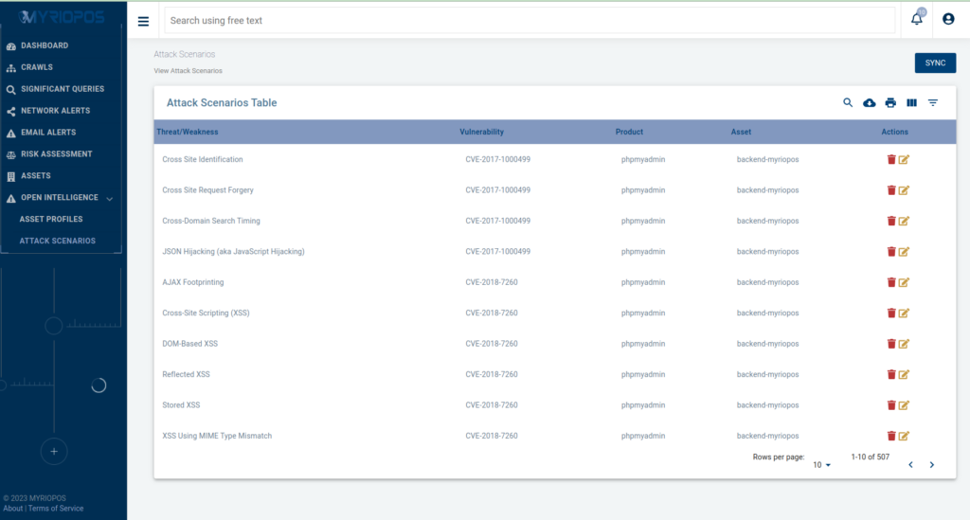
Task: Sort by Asset column header
Action: click(x=741, y=132)
